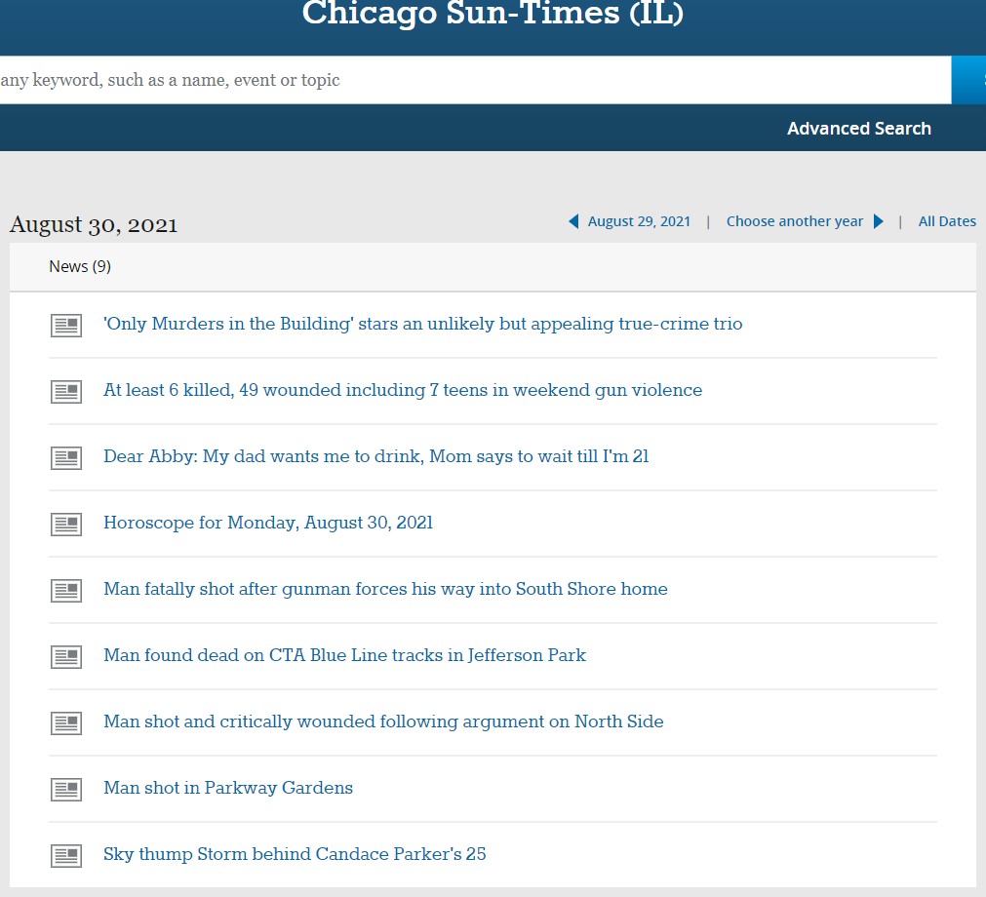
Task: Open the News (9) section tab
Action: (80, 266)
